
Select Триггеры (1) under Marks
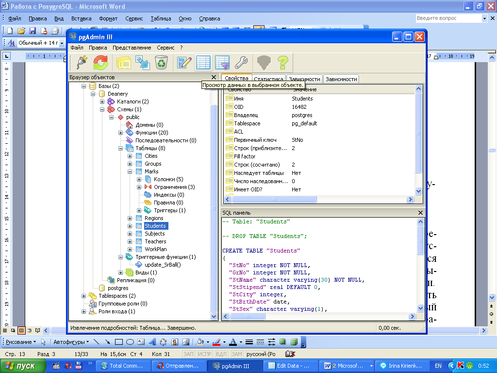point(169,210)
